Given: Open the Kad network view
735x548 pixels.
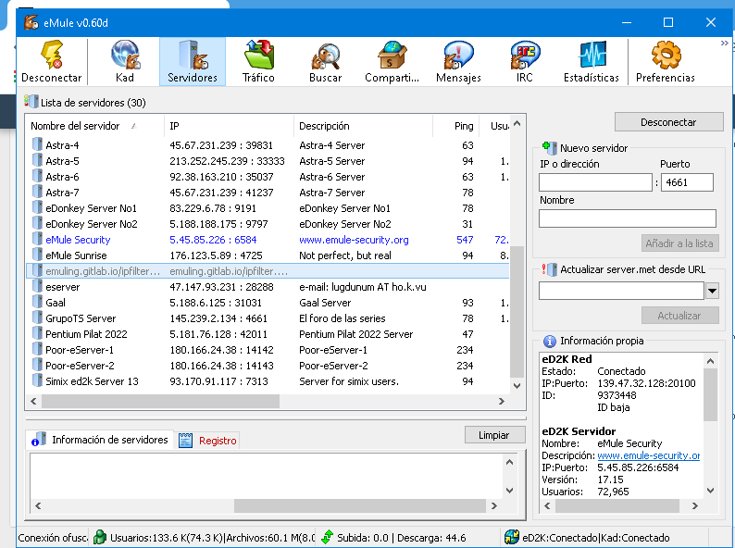Looking at the screenshot, I should coord(125,61).
